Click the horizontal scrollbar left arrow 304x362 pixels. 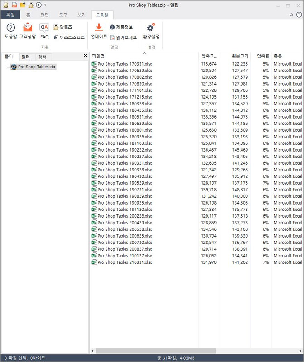point(93,351)
